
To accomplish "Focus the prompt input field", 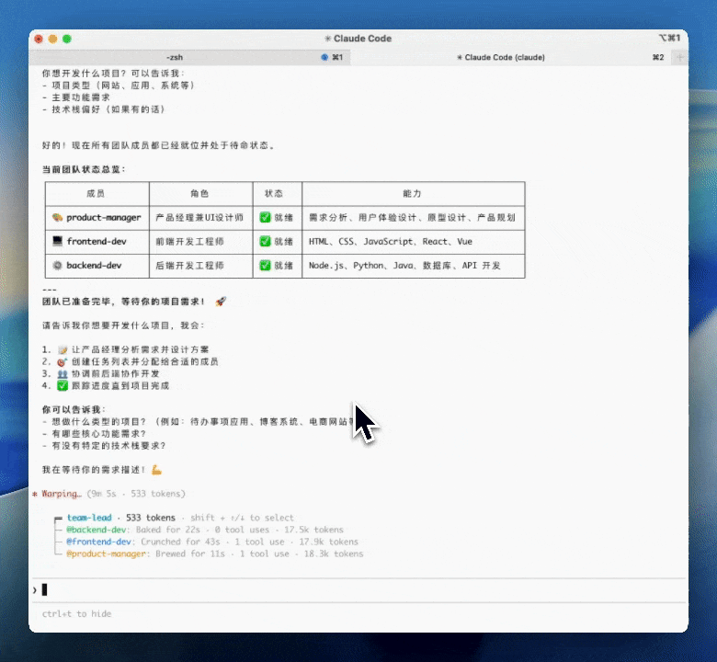I will (358, 590).
